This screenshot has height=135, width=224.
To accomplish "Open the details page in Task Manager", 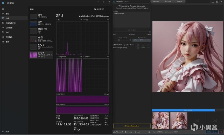I will [x=14, y=37].
